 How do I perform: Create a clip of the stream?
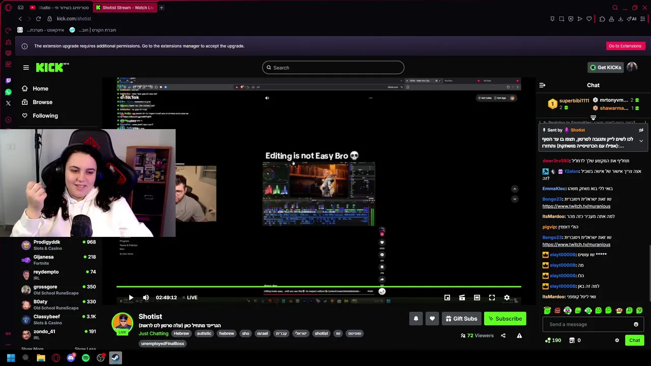point(462,297)
